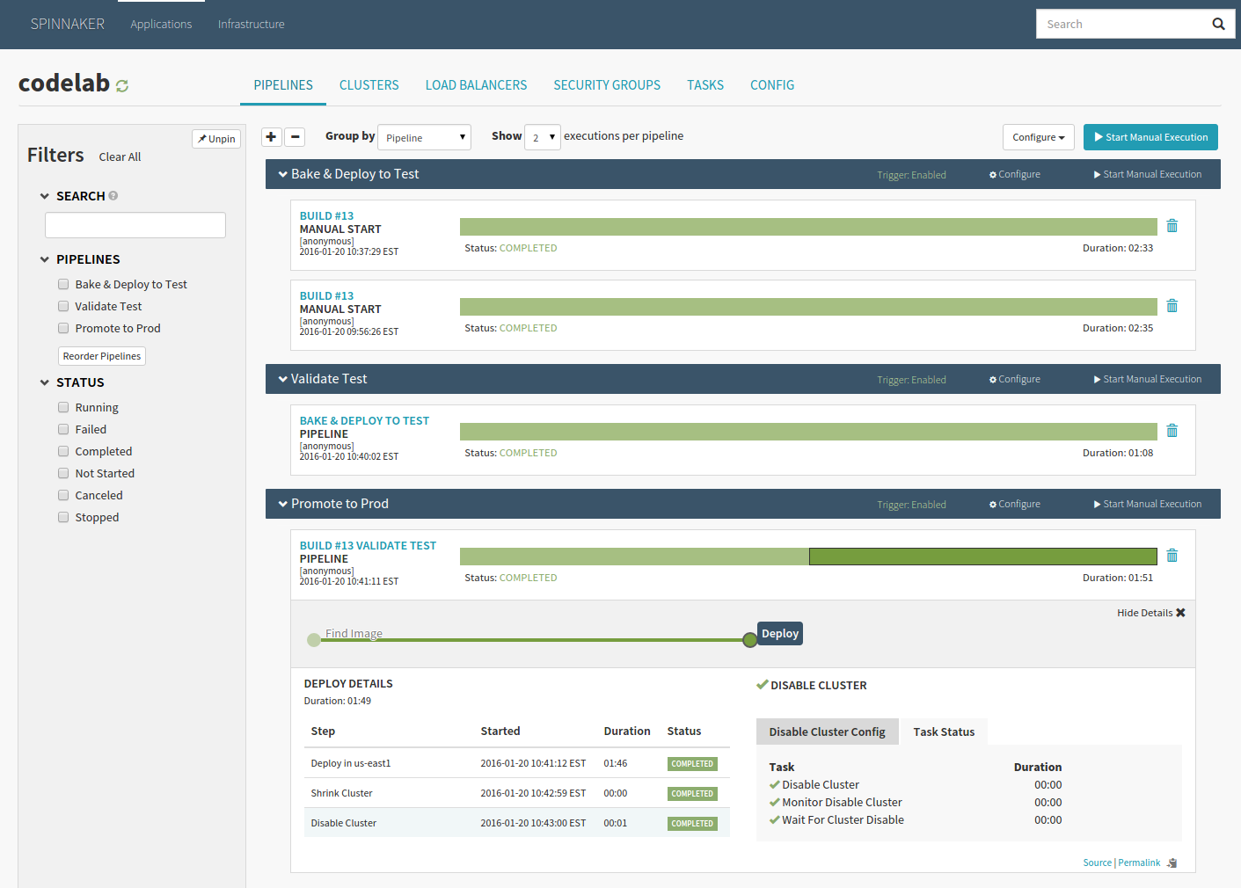1241x888 pixels.
Task: Switch to the CLUSTERS tab
Action: pos(369,85)
